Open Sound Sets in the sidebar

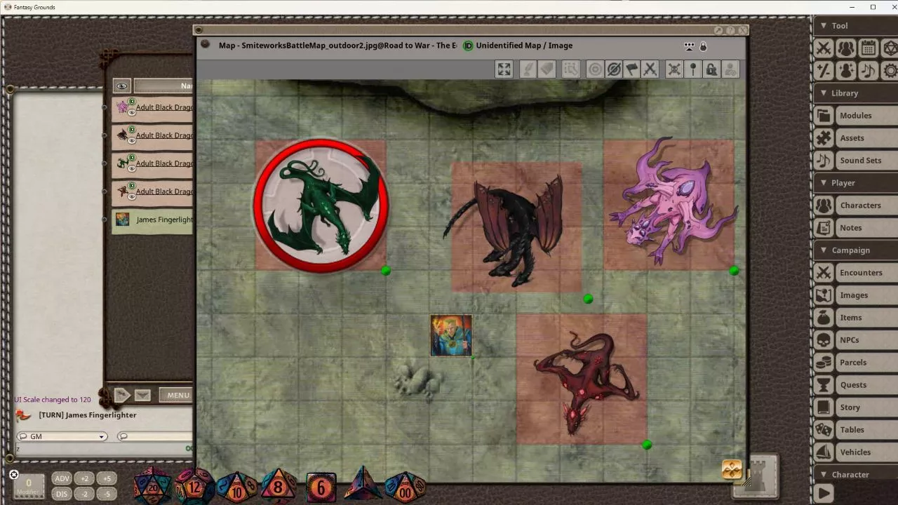point(855,160)
